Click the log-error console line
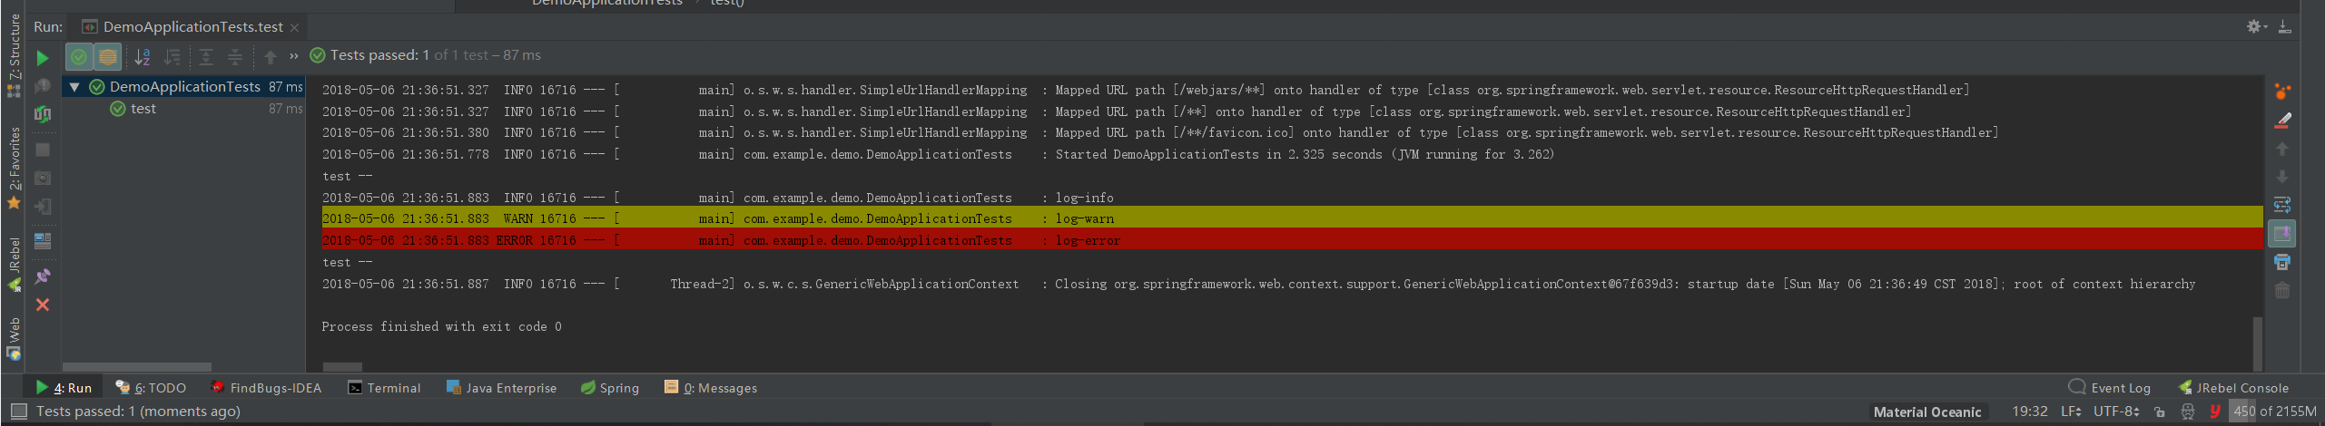 [1292, 240]
